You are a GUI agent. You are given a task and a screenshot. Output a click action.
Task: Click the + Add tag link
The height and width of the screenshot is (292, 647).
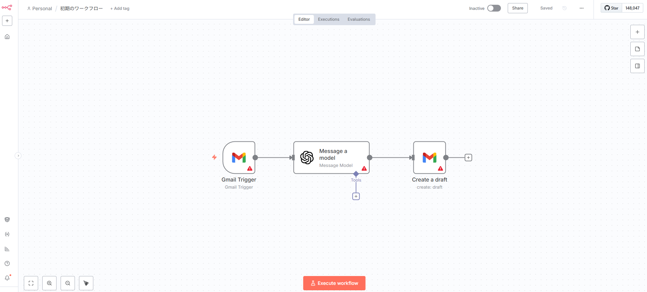point(120,8)
